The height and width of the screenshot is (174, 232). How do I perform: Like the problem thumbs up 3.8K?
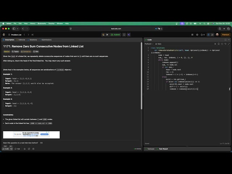coord(6,149)
